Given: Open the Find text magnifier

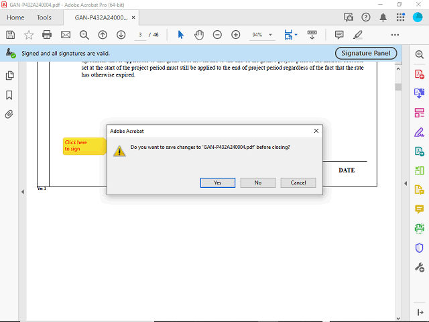Looking at the screenshot, I should pos(84,35).
